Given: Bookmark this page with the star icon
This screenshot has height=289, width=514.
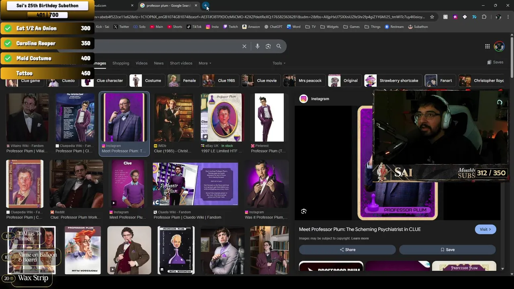Looking at the screenshot, I should pos(432,17).
